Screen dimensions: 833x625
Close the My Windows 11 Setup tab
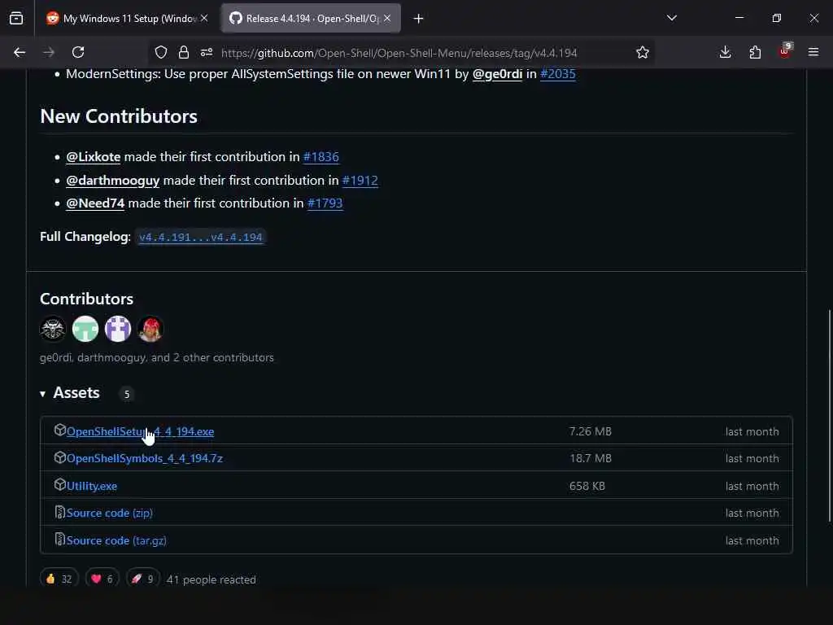point(204,18)
